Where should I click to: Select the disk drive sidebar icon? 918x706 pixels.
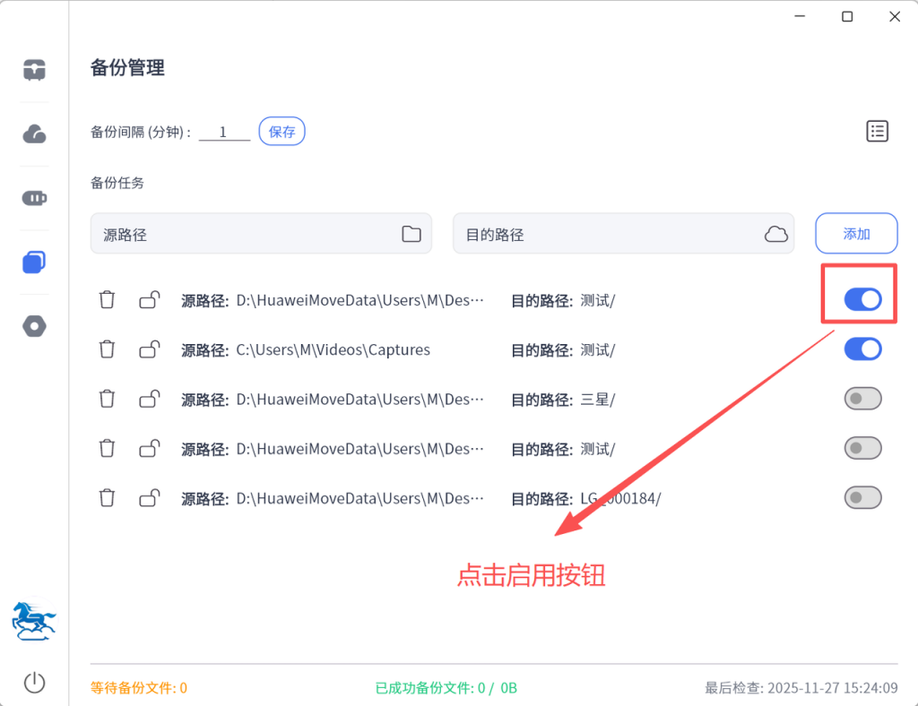point(34,198)
